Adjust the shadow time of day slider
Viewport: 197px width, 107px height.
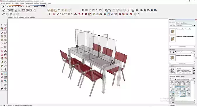[x=36, y=6]
